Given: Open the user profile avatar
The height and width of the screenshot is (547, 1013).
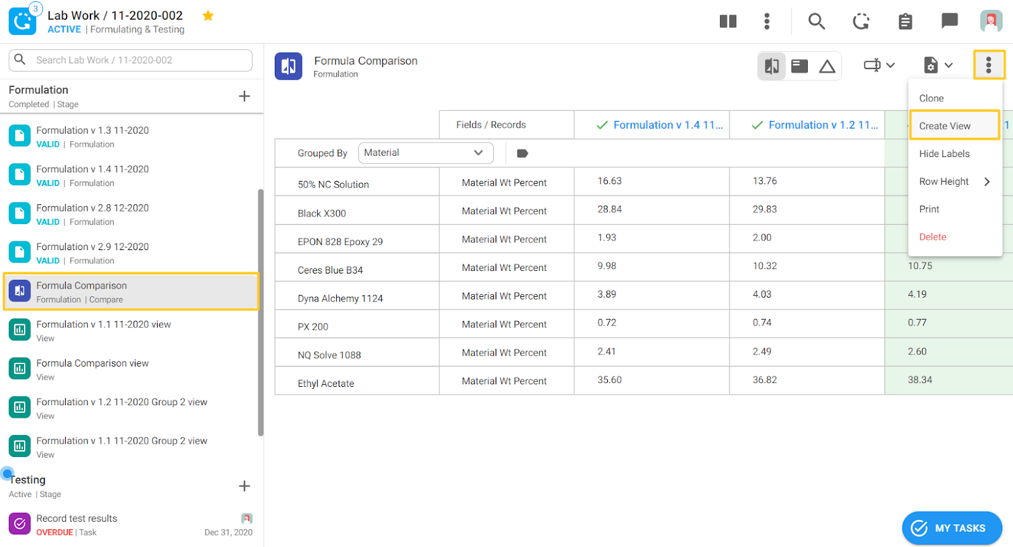Looking at the screenshot, I should (991, 21).
